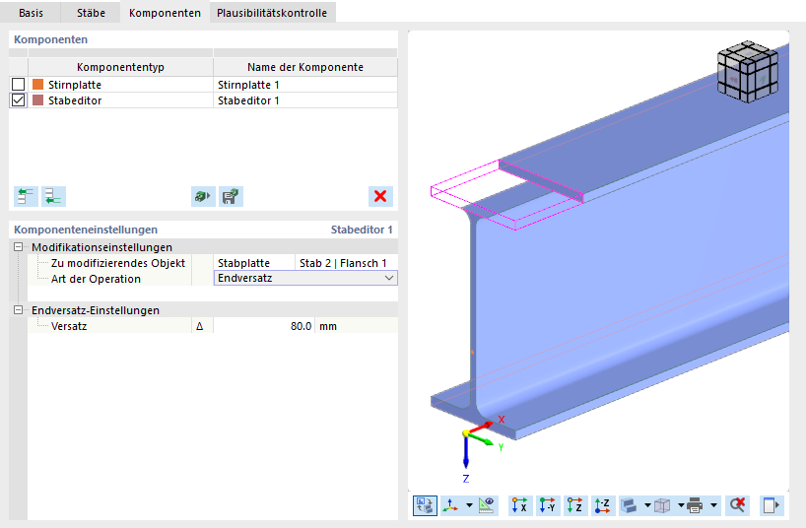Set view in -Z direction

[x=602, y=505]
